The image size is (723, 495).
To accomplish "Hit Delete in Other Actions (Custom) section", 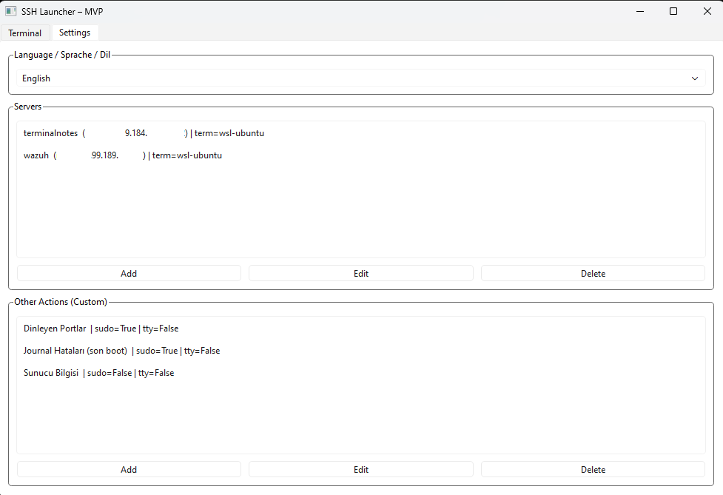I will [592, 470].
